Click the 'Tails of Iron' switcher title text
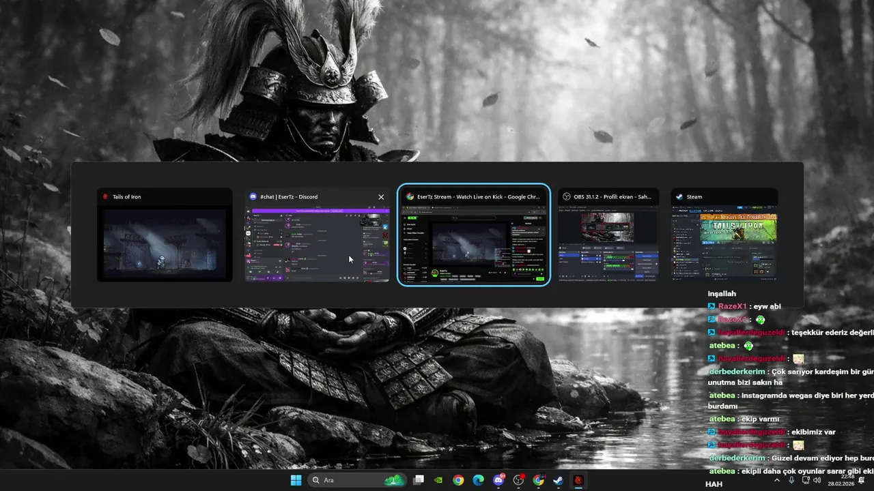The height and width of the screenshot is (491, 874). click(127, 197)
